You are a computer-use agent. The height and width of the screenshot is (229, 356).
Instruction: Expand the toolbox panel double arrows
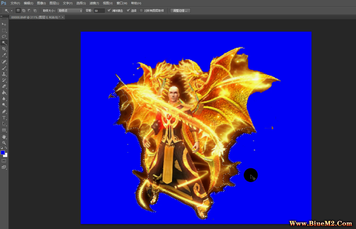pos(1,17)
